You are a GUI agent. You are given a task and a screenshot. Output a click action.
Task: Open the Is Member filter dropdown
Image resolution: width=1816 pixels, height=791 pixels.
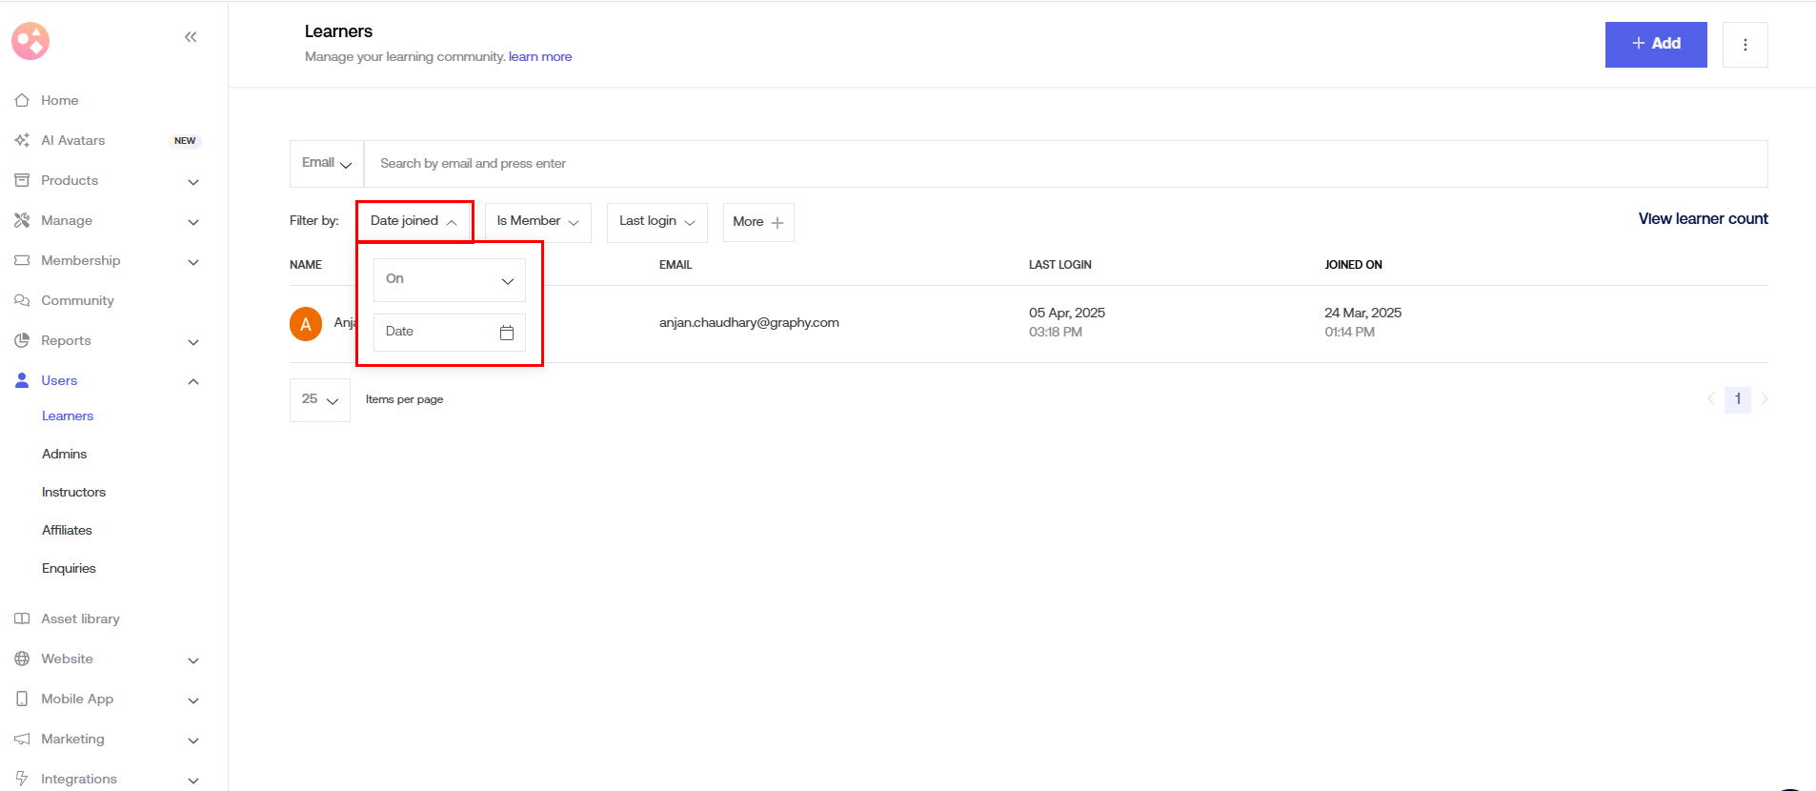(537, 222)
